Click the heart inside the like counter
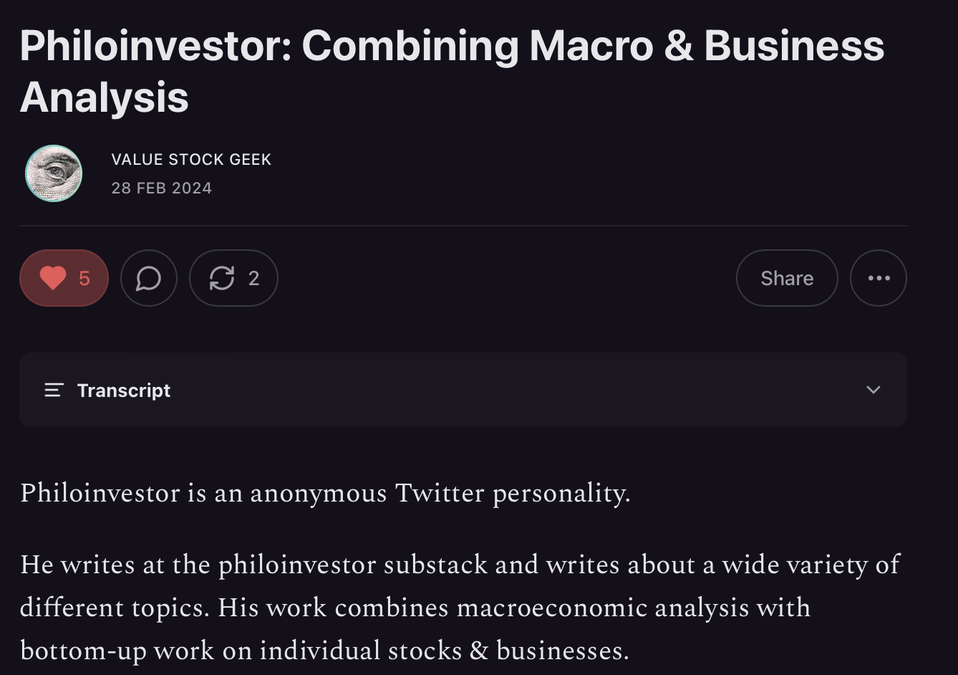The width and height of the screenshot is (958, 675). 53,278
